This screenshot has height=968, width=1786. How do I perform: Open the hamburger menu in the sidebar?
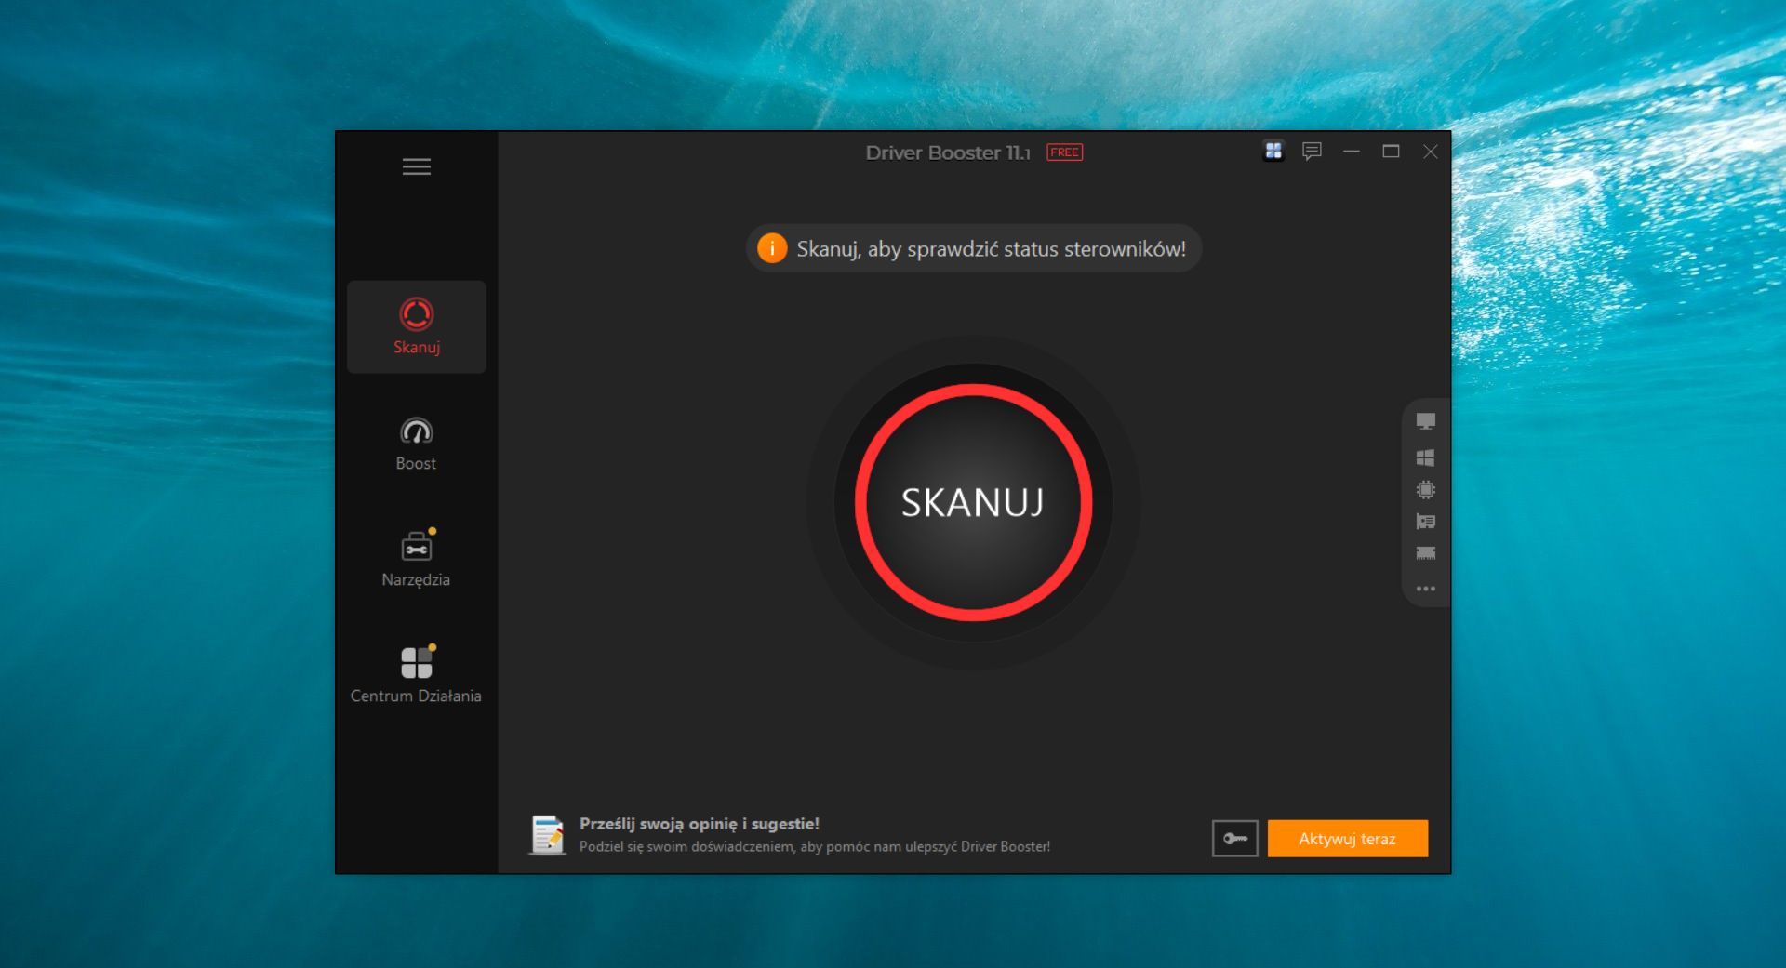click(x=416, y=166)
